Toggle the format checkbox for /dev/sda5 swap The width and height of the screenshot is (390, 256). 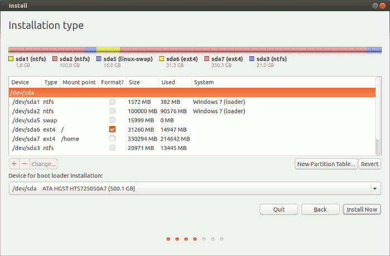113,120
